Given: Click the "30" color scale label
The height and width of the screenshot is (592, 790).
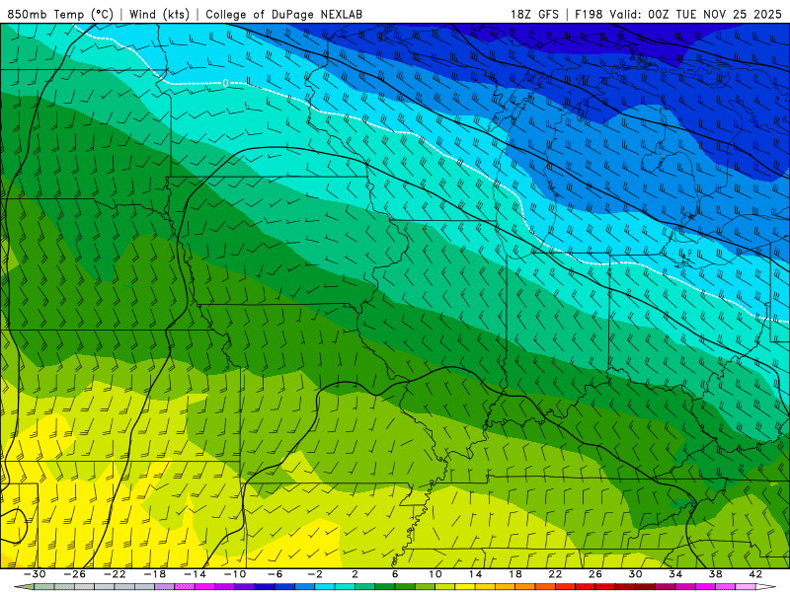Looking at the screenshot, I should coord(635,574).
